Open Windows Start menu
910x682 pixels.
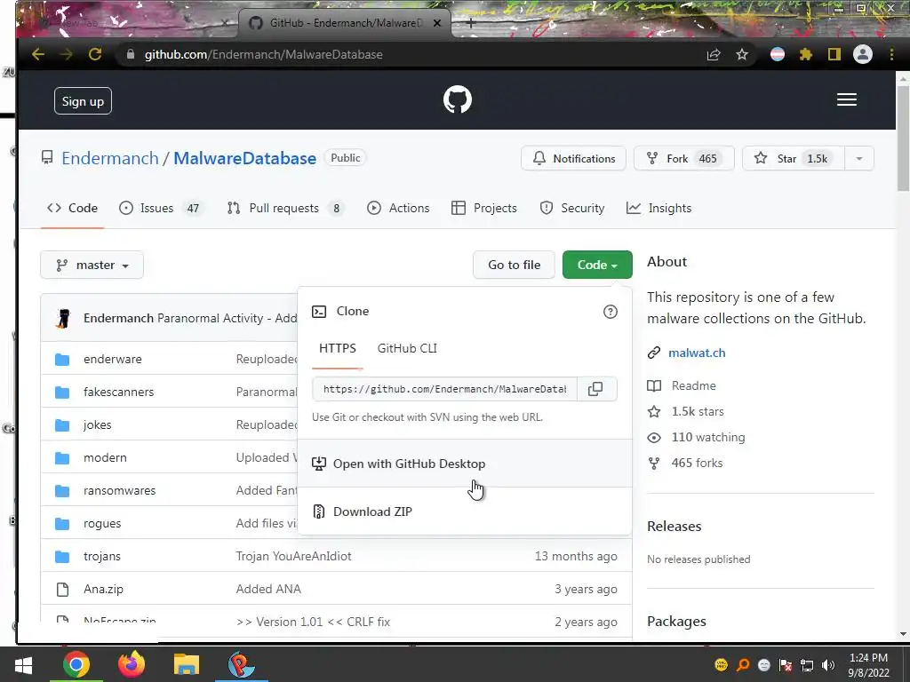23,664
